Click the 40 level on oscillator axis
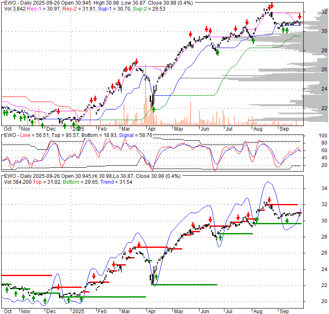Image resolution: width=329 pixels, height=314 pixels. [x=324, y=158]
